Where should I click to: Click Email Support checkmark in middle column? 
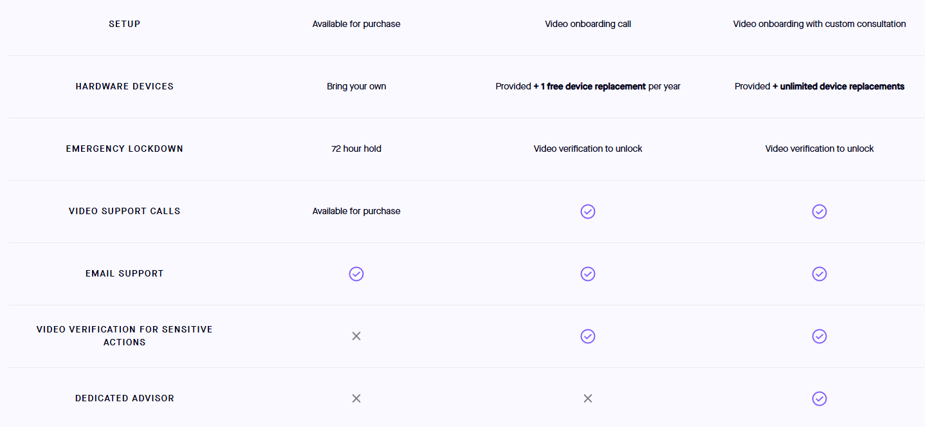[588, 274]
